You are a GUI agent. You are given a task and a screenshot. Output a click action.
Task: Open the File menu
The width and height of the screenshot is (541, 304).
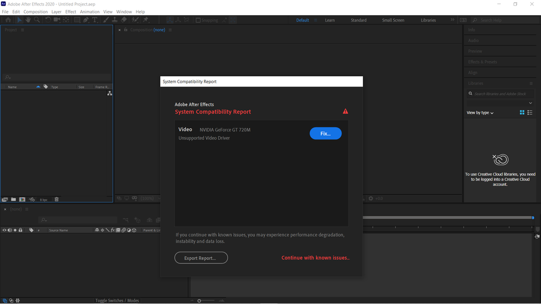(5, 12)
